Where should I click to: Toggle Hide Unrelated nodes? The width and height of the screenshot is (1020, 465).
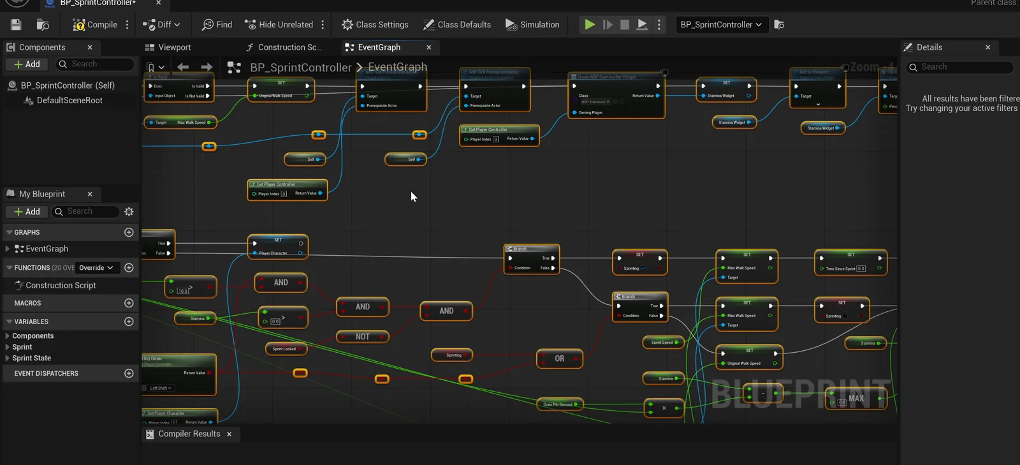pyautogui.click(x=279, y=25)
